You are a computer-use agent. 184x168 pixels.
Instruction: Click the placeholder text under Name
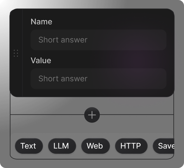point(63,40)
